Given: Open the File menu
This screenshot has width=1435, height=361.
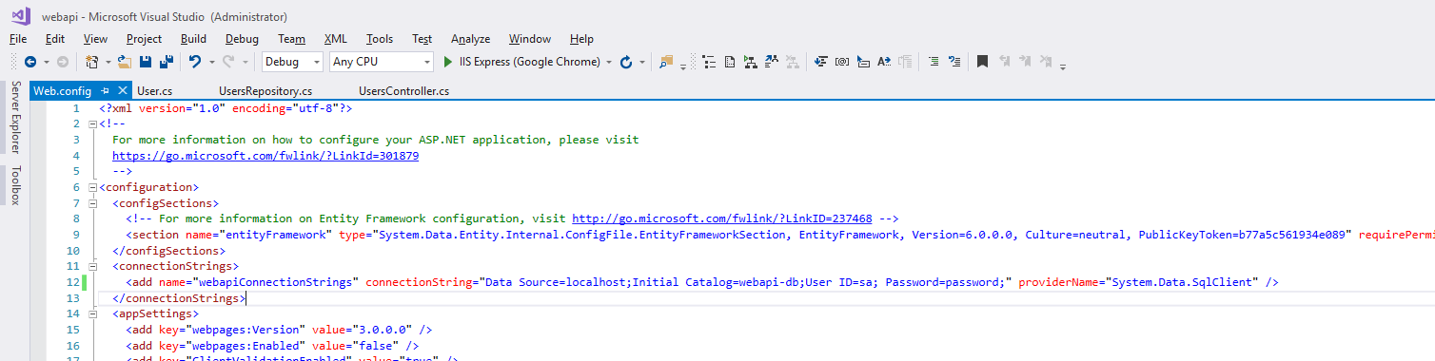Looking at the screenshot, I should coord(18,39).
